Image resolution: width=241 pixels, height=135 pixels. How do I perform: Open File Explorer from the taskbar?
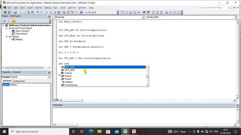99,132
